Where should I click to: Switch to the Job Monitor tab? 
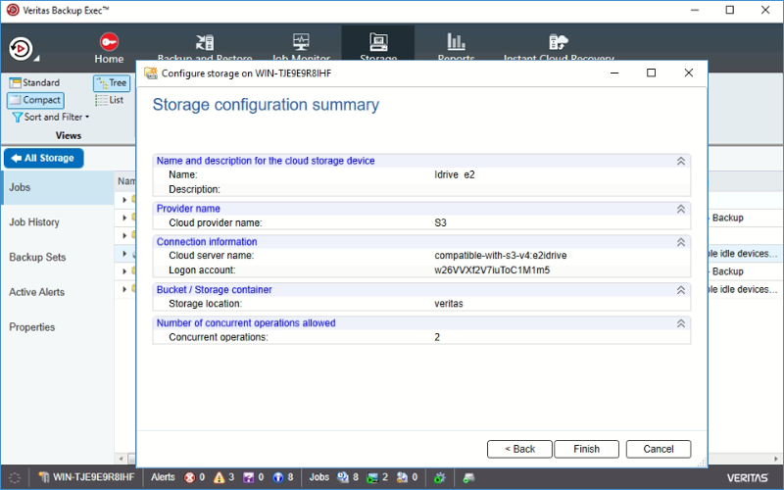click(x=301, y=48)
